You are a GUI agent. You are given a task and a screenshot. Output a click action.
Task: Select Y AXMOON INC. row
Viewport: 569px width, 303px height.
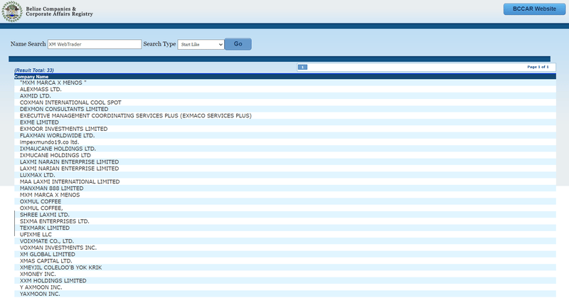(285, 287)
